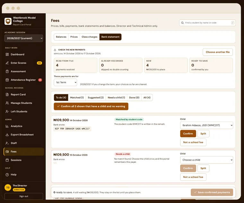Click the search magnifier icon
This screenshot has width=244, height=203.
[182, 23]
